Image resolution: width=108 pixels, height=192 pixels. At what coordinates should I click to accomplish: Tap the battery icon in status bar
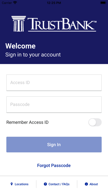click(x=103, y=3)
